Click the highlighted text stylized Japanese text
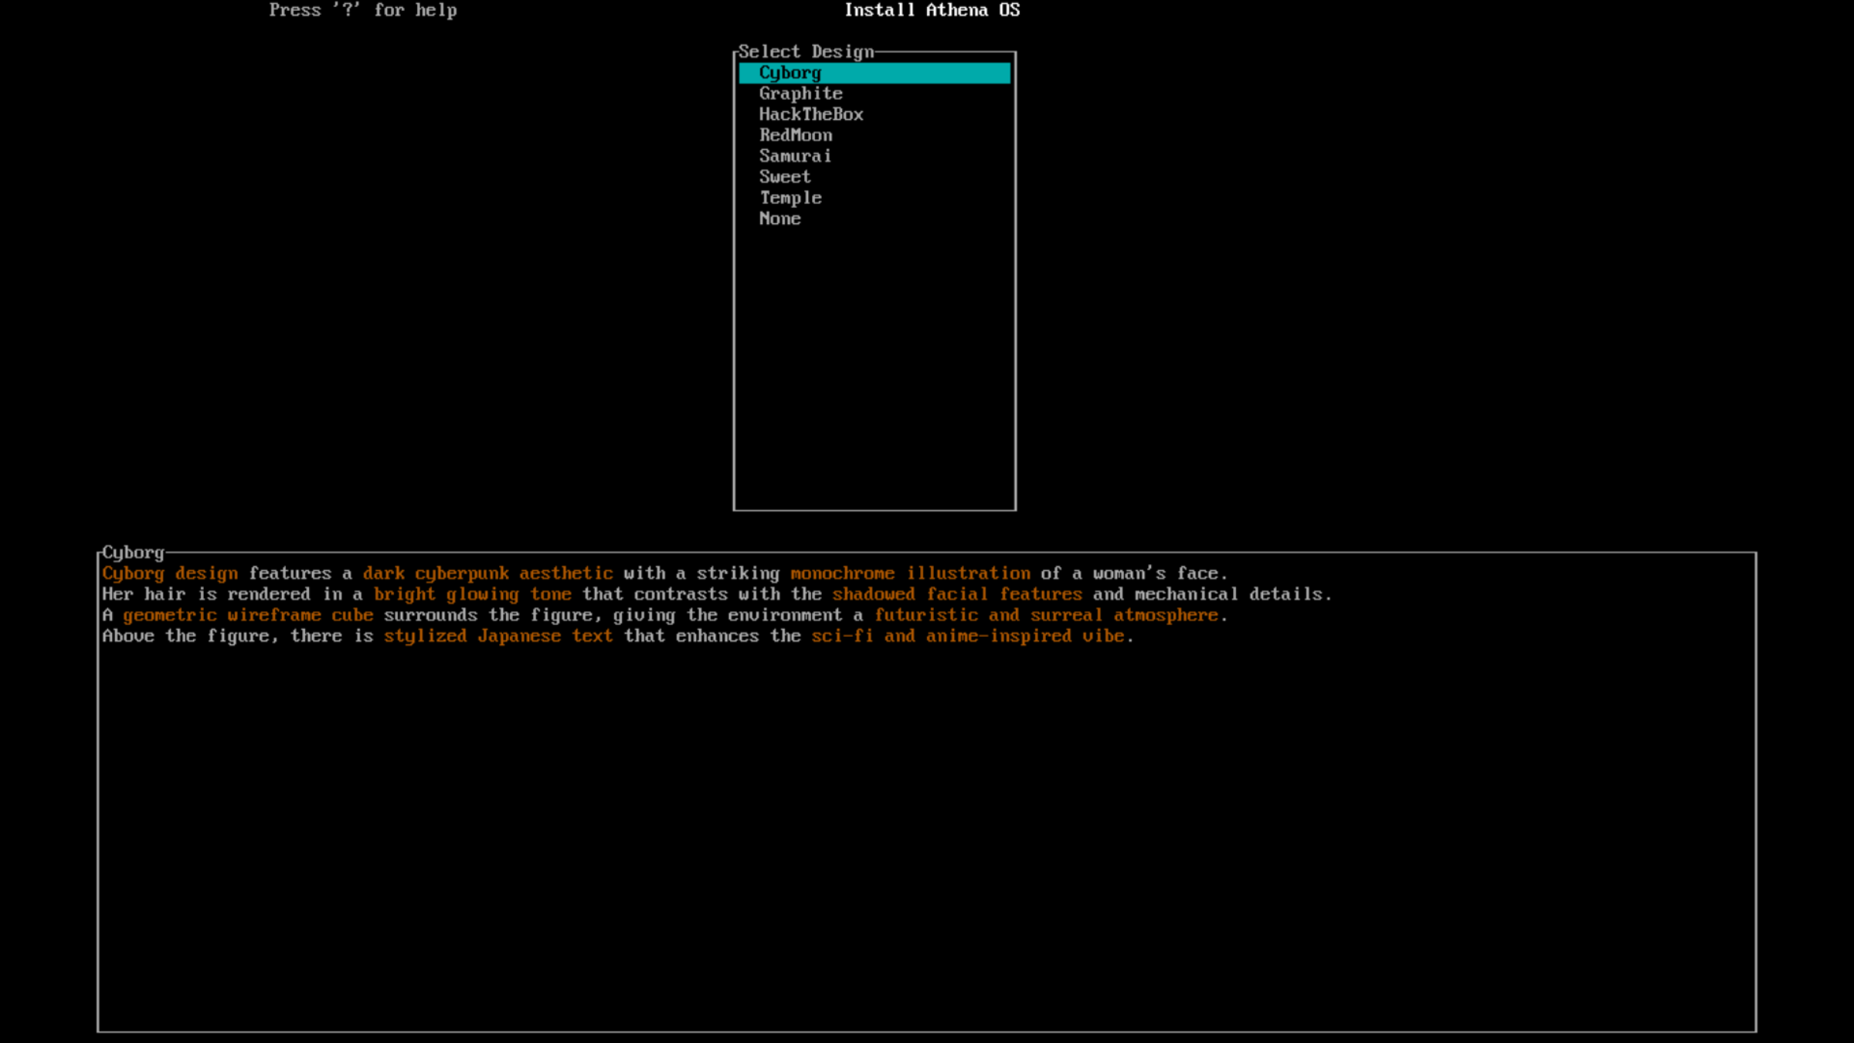1854x1043 pixels. pyautogui.click(x=498, y=636)
